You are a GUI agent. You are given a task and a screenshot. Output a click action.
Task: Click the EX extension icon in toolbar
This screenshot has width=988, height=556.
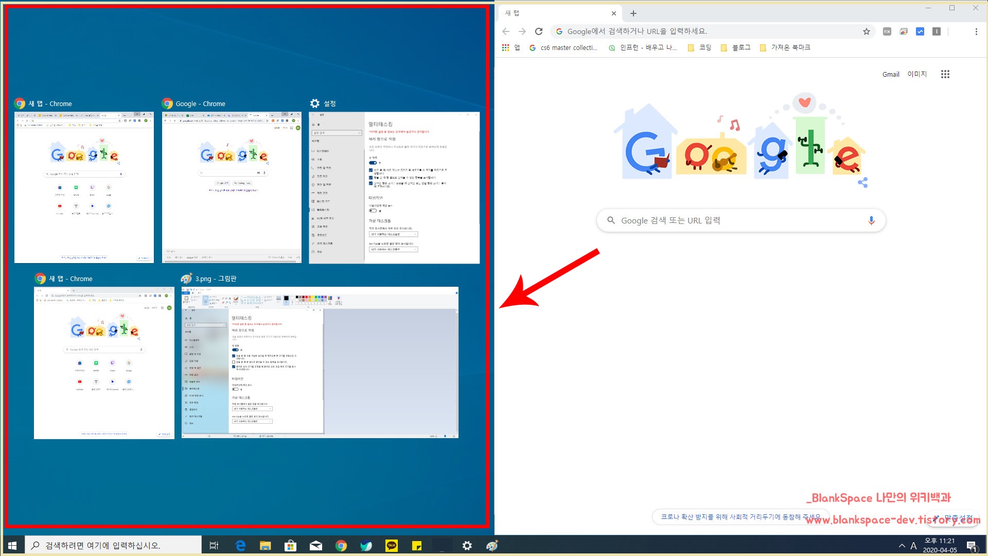pos(887,31)
